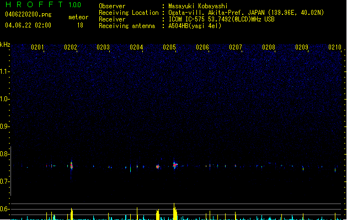Click the A504HB(yagi 4el) antenna text
The width and height of the screenshot is (347, 220).
tap(195, 26)
